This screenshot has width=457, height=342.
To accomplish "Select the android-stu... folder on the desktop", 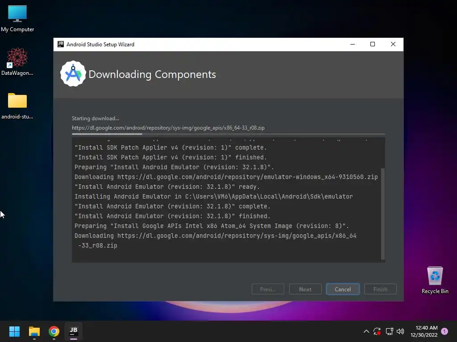I will [17, 106].
